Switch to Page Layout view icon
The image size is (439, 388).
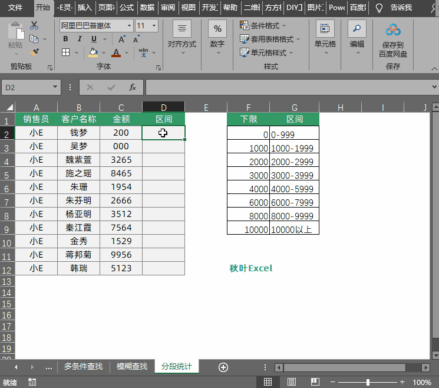point(291,382)
